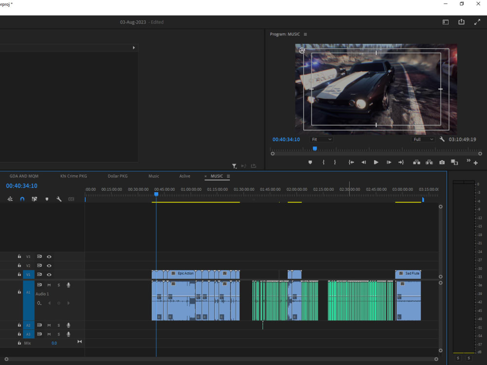The height and width of the screenshot is (365, 487).
Task: Go to Out point in Program Monitor
Action: [401, 162]
